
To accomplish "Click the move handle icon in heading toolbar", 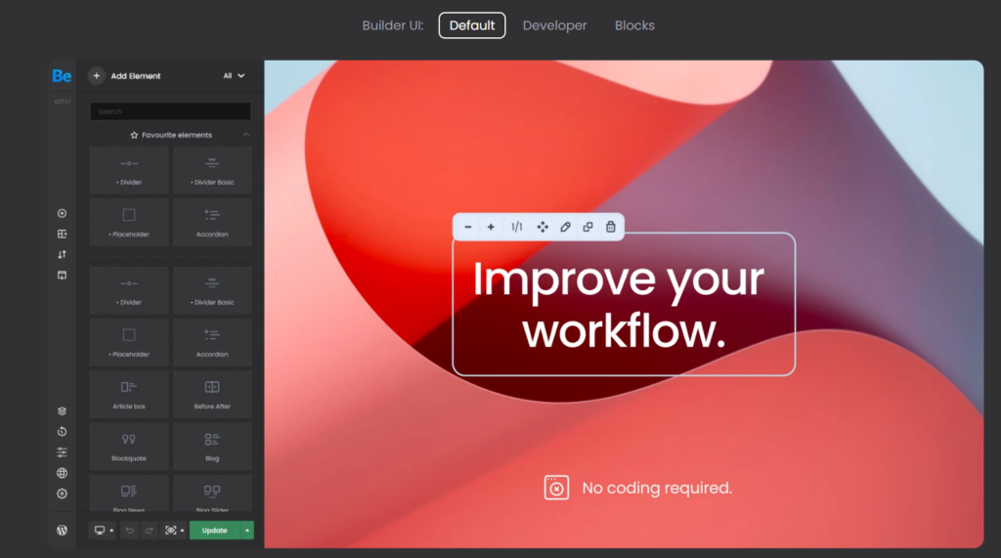I will click(543, 228).
